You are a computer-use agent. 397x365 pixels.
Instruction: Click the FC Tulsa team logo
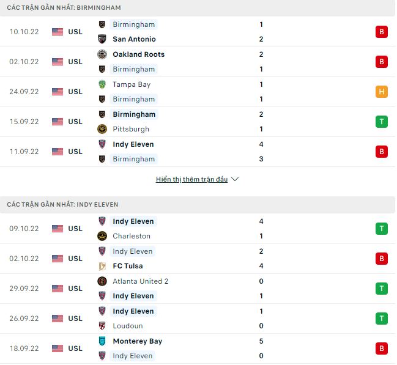tap(102, 266)
